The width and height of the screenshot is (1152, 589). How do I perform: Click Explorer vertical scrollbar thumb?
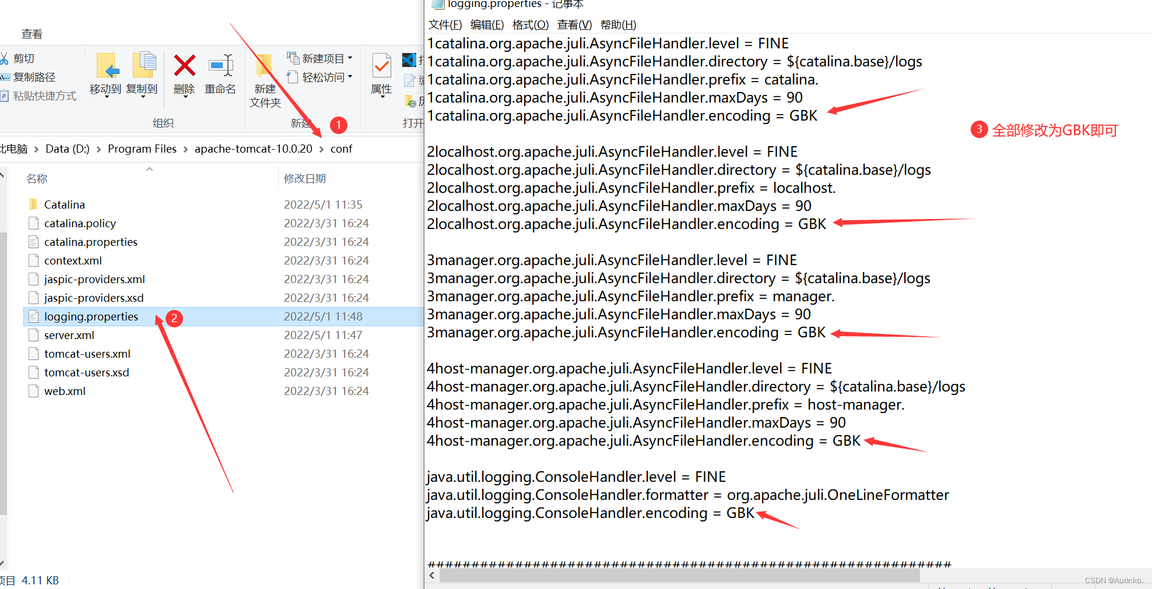coord(3,373)
